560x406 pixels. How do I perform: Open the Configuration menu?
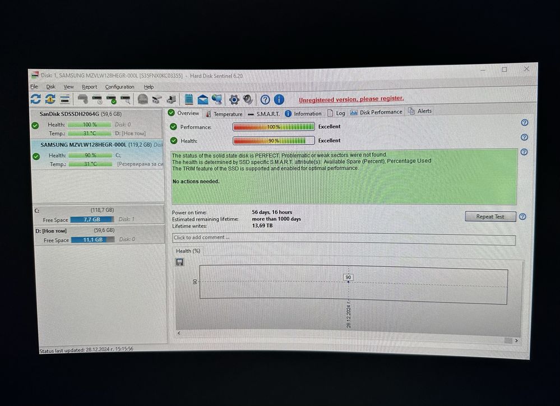click(119, 87)
